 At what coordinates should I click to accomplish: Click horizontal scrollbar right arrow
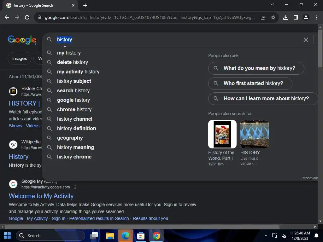click(x=315, y=227)
